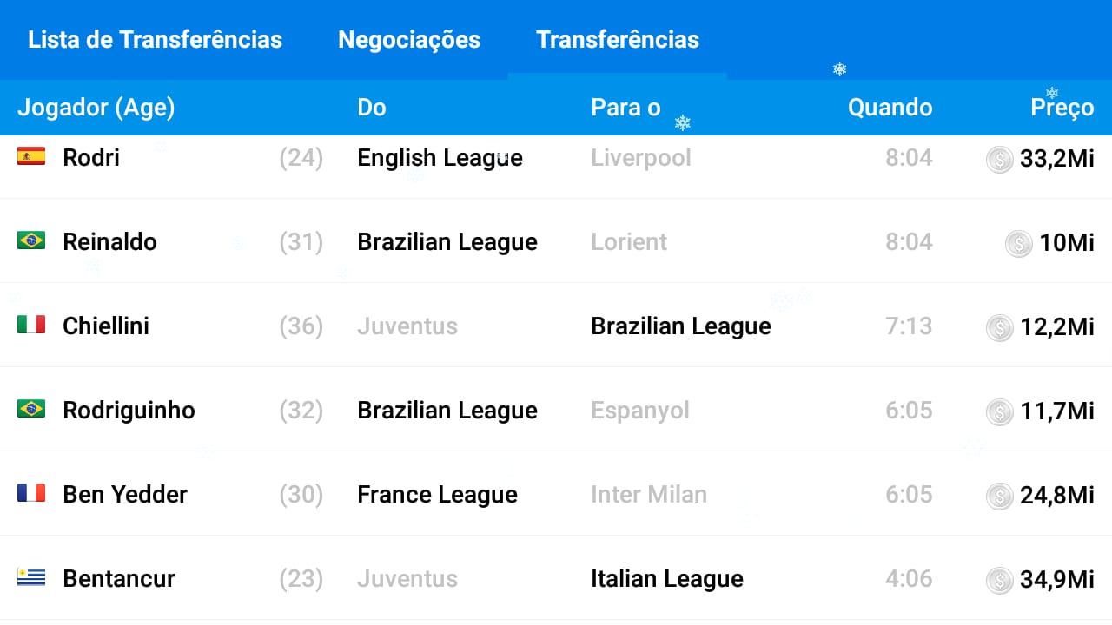Image resolution: width=1112 pixels, height=625 pixels.
Task: Open France League in Ben Yedder's row
Action: pyautogui.click(x=437, y=495)
